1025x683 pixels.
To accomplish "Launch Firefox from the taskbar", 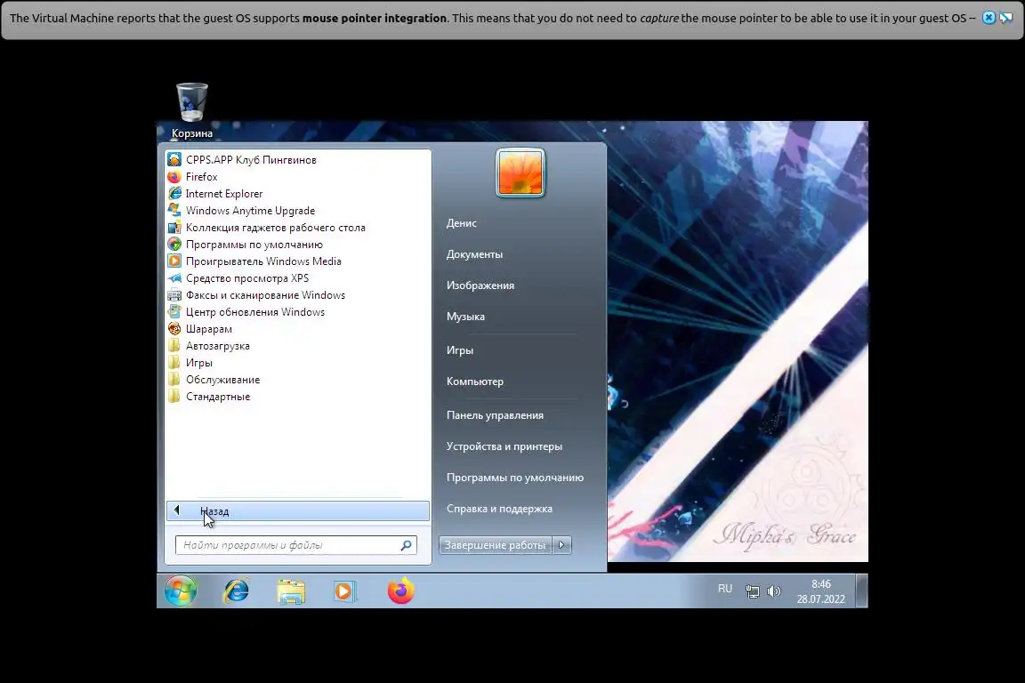I will 400,591.
